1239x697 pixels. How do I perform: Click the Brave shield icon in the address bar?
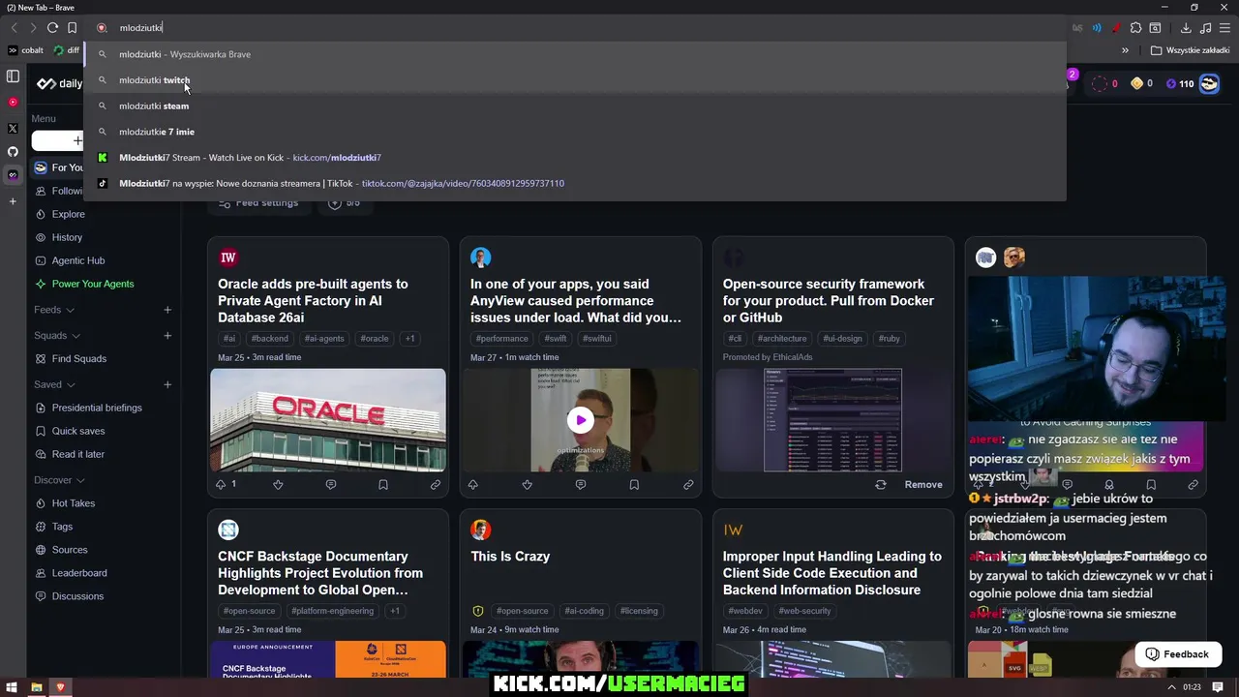pos(102,28)
